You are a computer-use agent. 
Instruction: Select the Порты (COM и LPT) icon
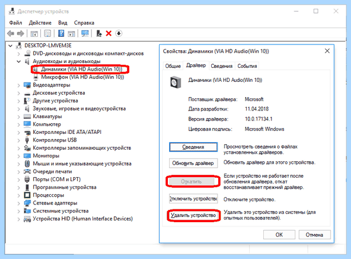coord(27,179)
